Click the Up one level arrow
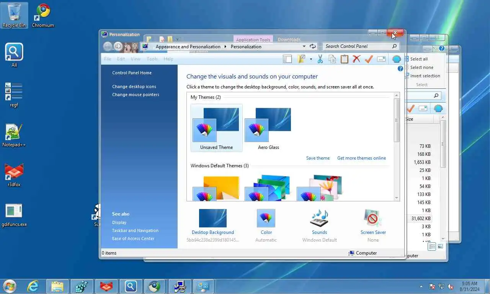This screenshot has height=294, width=490. pyautogui.click(x=135, y=46)
